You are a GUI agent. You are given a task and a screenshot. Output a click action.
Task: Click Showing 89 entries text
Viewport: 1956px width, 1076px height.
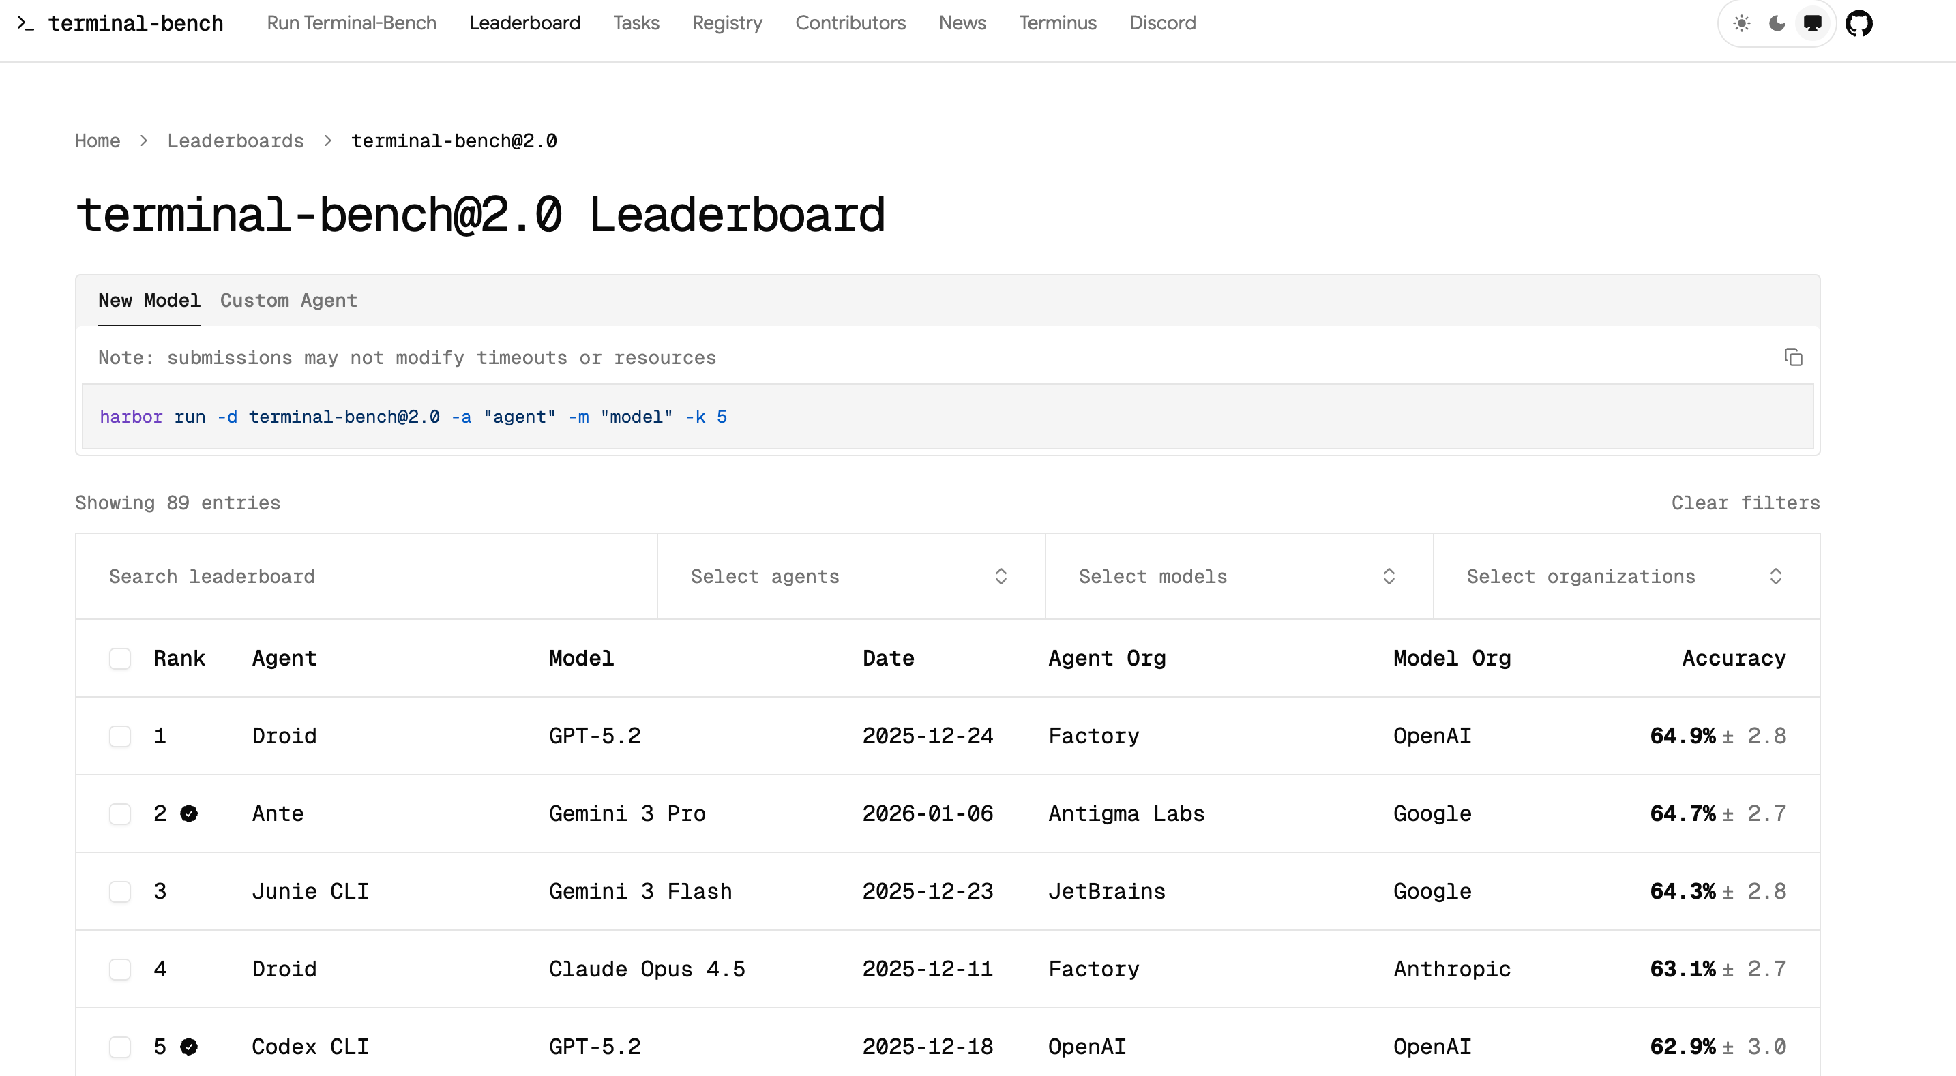(178, 503)
